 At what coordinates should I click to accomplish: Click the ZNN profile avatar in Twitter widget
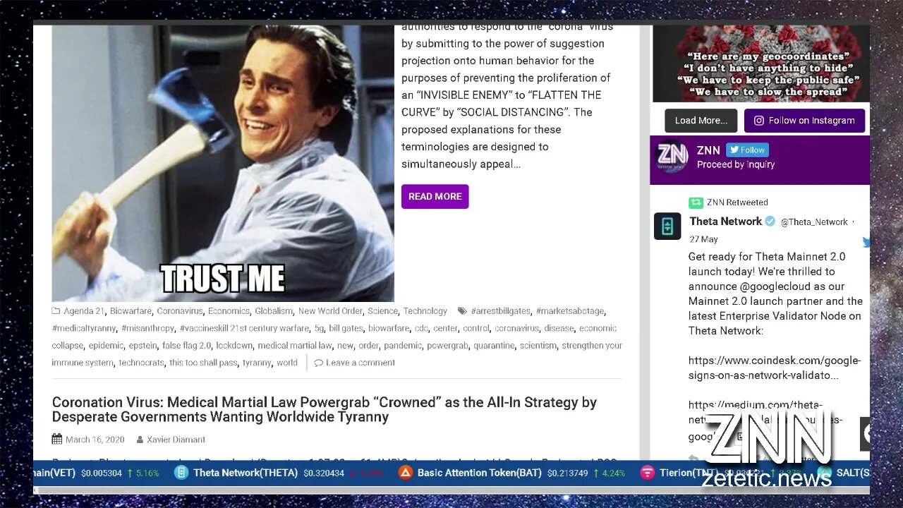[x=672, y=156]
